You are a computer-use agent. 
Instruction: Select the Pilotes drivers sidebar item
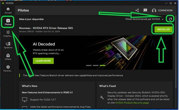pos(8,22)
